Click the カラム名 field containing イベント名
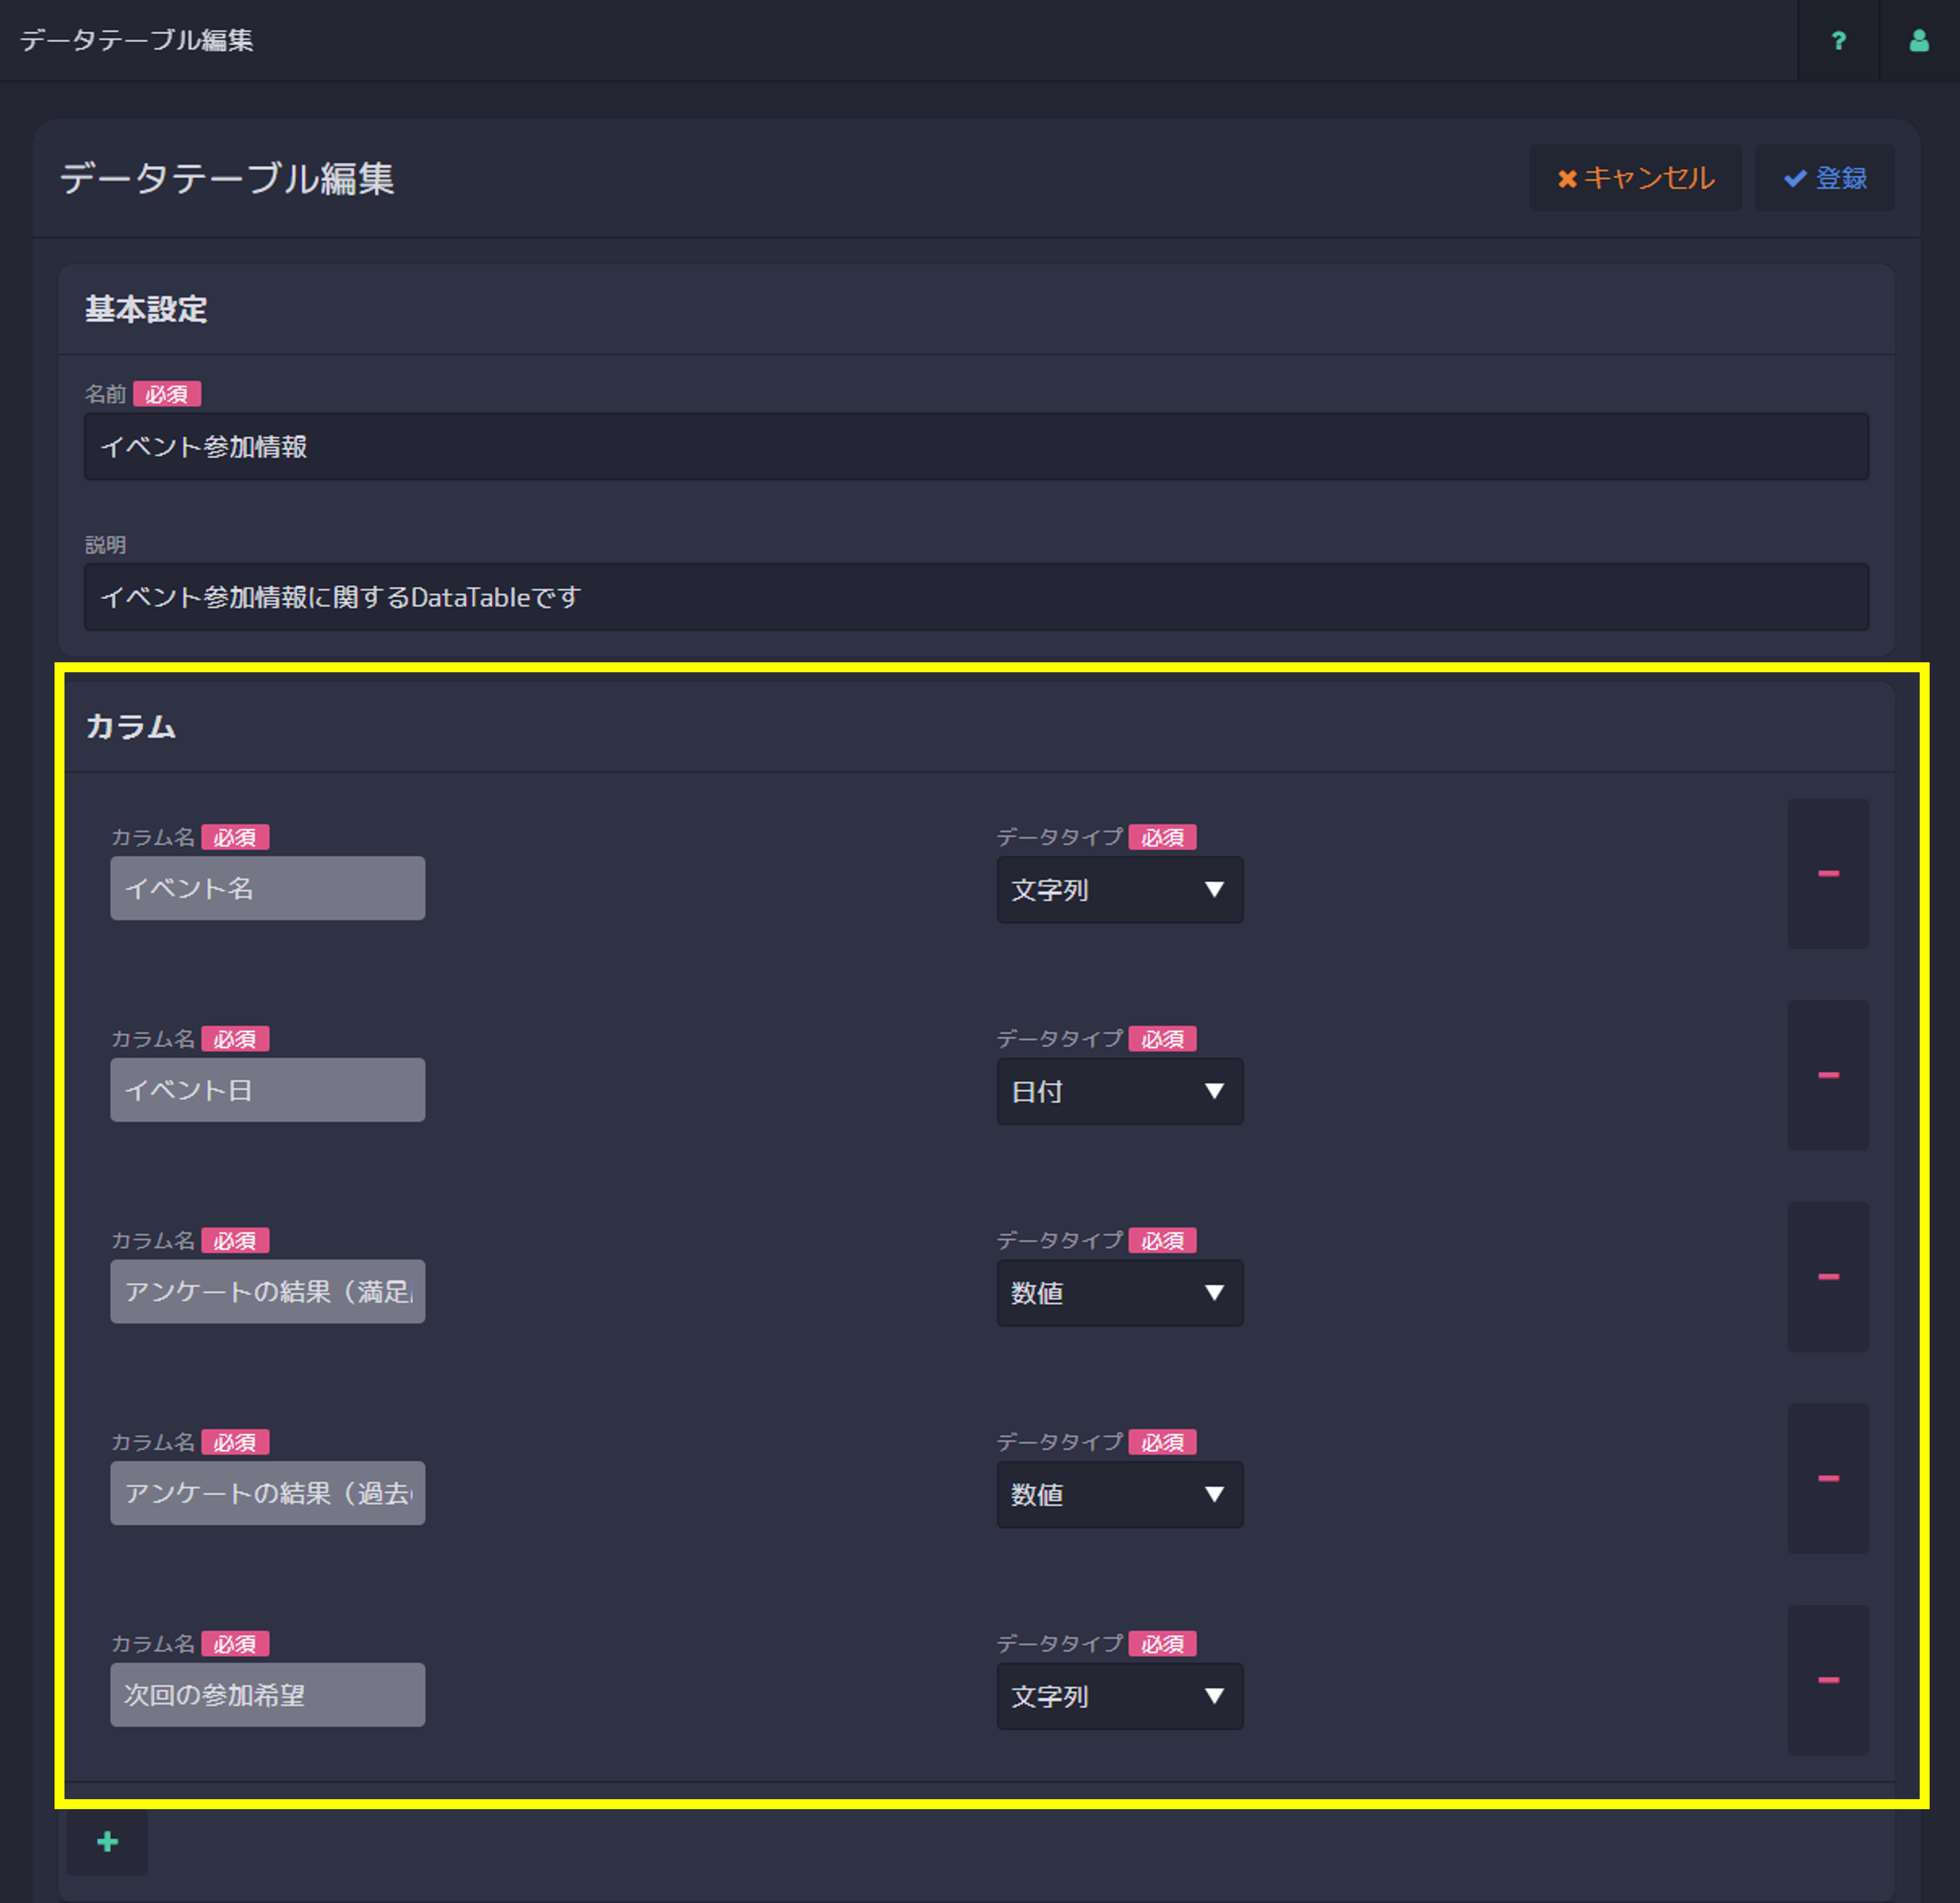Image resolution: width=1960 pixels, height=1903 pixels. pyautogui.click(x=268, y=888)
